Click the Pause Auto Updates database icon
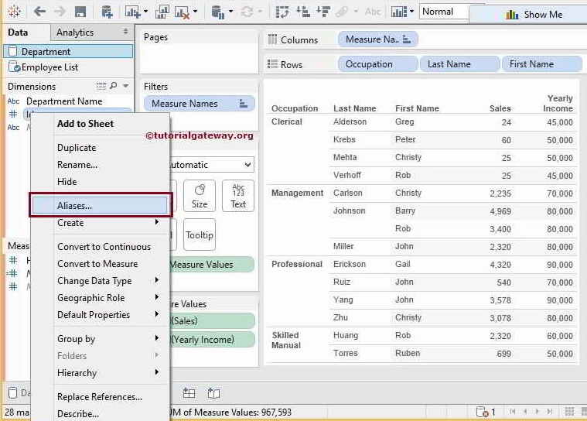The image size is (587, 421). click(217, 12)
